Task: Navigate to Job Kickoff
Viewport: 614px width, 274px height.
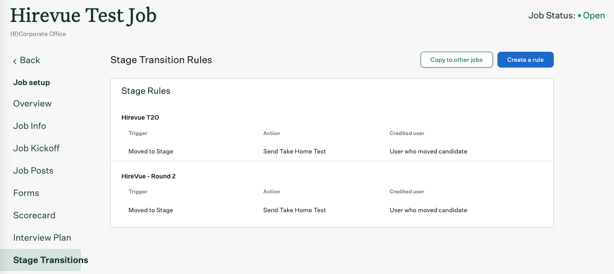Action: 36,148
